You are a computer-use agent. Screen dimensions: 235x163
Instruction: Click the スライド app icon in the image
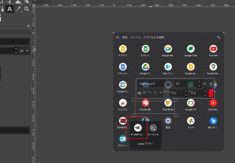tap(123, 49)
